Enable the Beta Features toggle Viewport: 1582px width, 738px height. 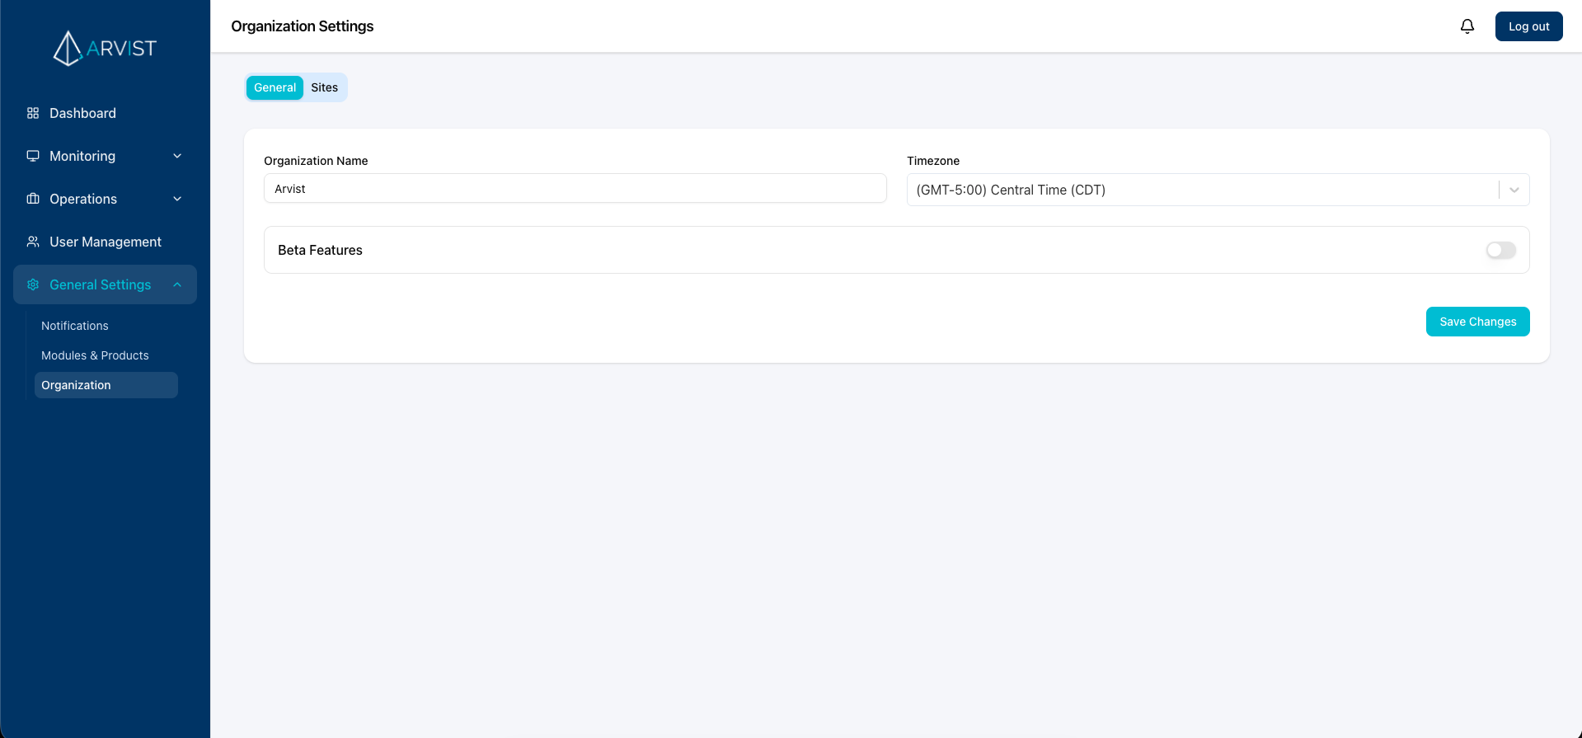point(1500,250)
